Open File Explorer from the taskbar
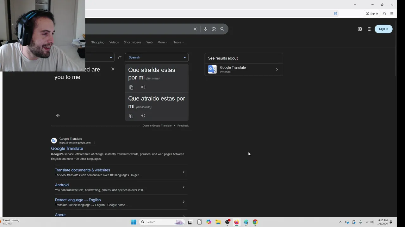Screen dimensions: 405x227 218,222
